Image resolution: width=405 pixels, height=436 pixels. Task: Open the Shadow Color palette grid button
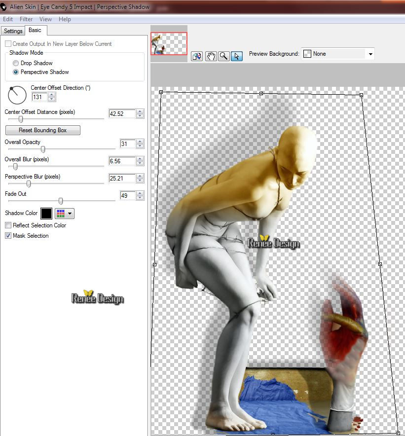(x=65, y=214)
